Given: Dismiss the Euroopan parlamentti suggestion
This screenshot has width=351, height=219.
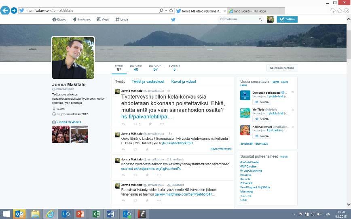Looking at the screenshot, I should pos(293,92).
